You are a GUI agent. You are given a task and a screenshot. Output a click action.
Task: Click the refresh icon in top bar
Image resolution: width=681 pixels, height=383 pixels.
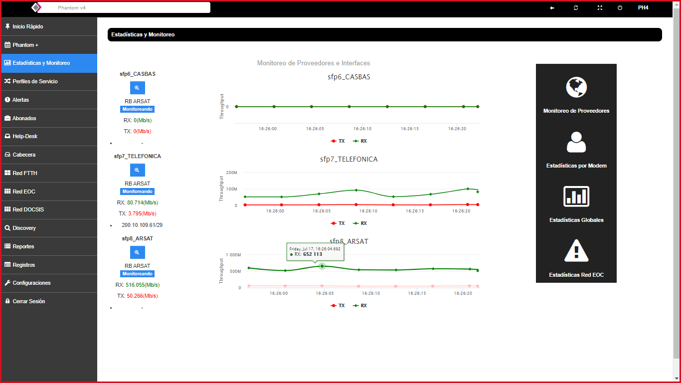click(x=576, y=8)
